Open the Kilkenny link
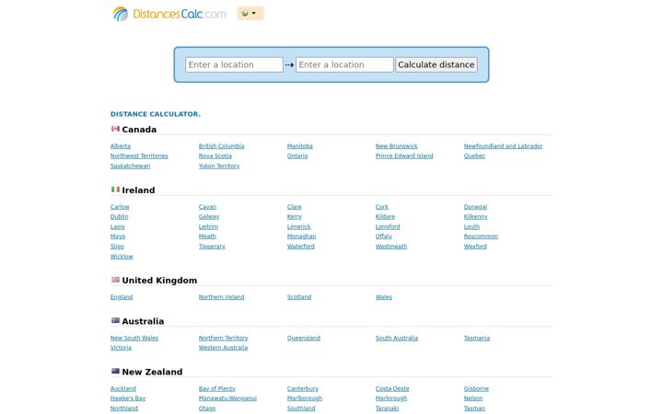 [x=475, y=217]
